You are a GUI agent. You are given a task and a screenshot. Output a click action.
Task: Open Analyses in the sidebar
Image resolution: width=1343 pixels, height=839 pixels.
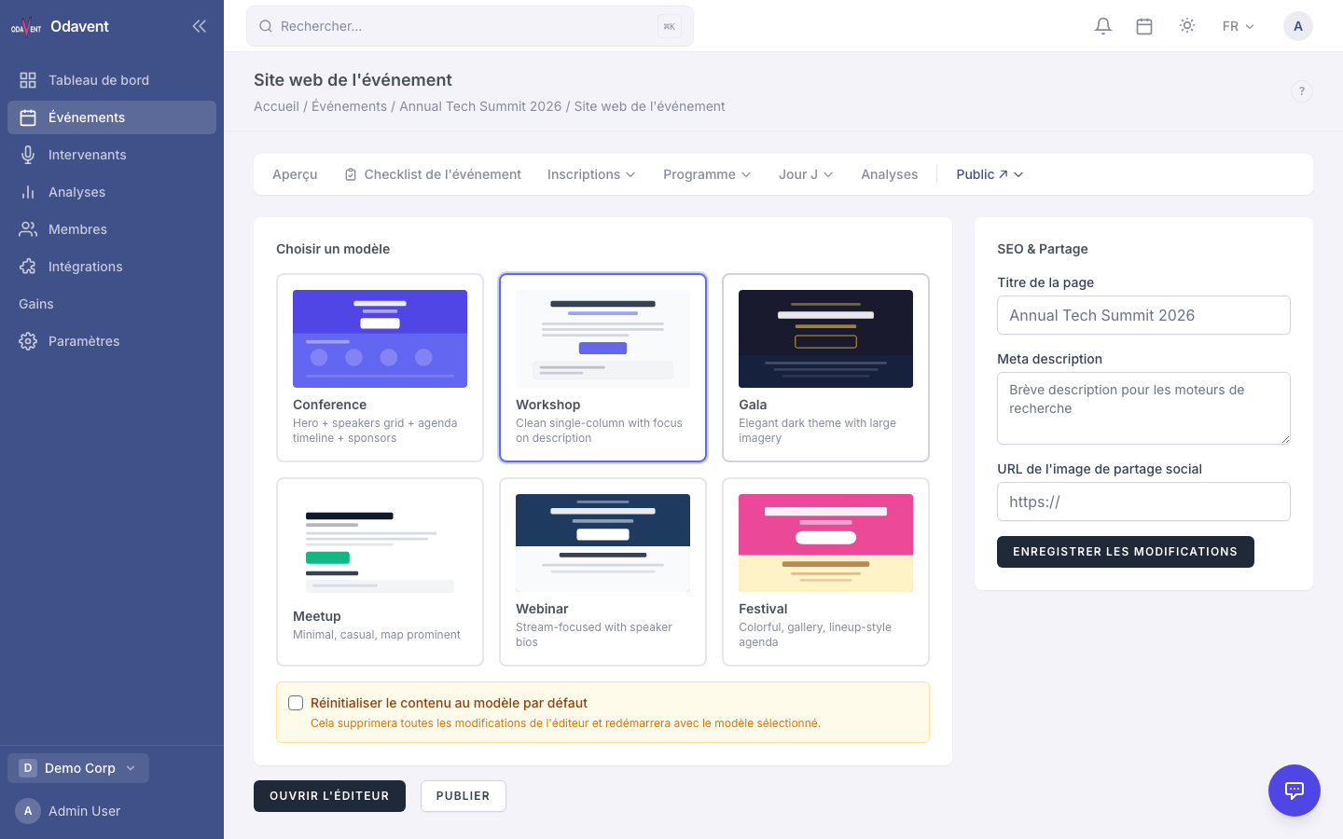[x=112, y=192]
